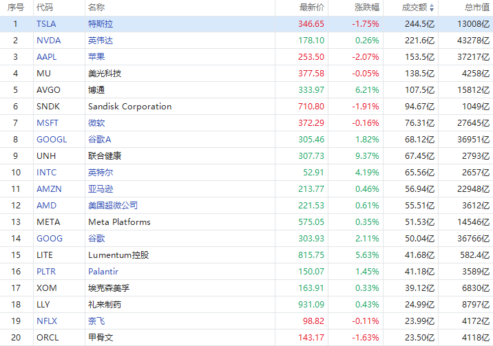Viewport: 493px width, 346px height.
Task: Open the 英伟达 stock name link
Action: (101, 41)
